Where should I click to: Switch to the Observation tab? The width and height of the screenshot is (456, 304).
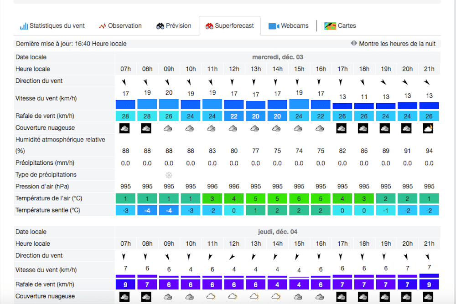(120, 26)
